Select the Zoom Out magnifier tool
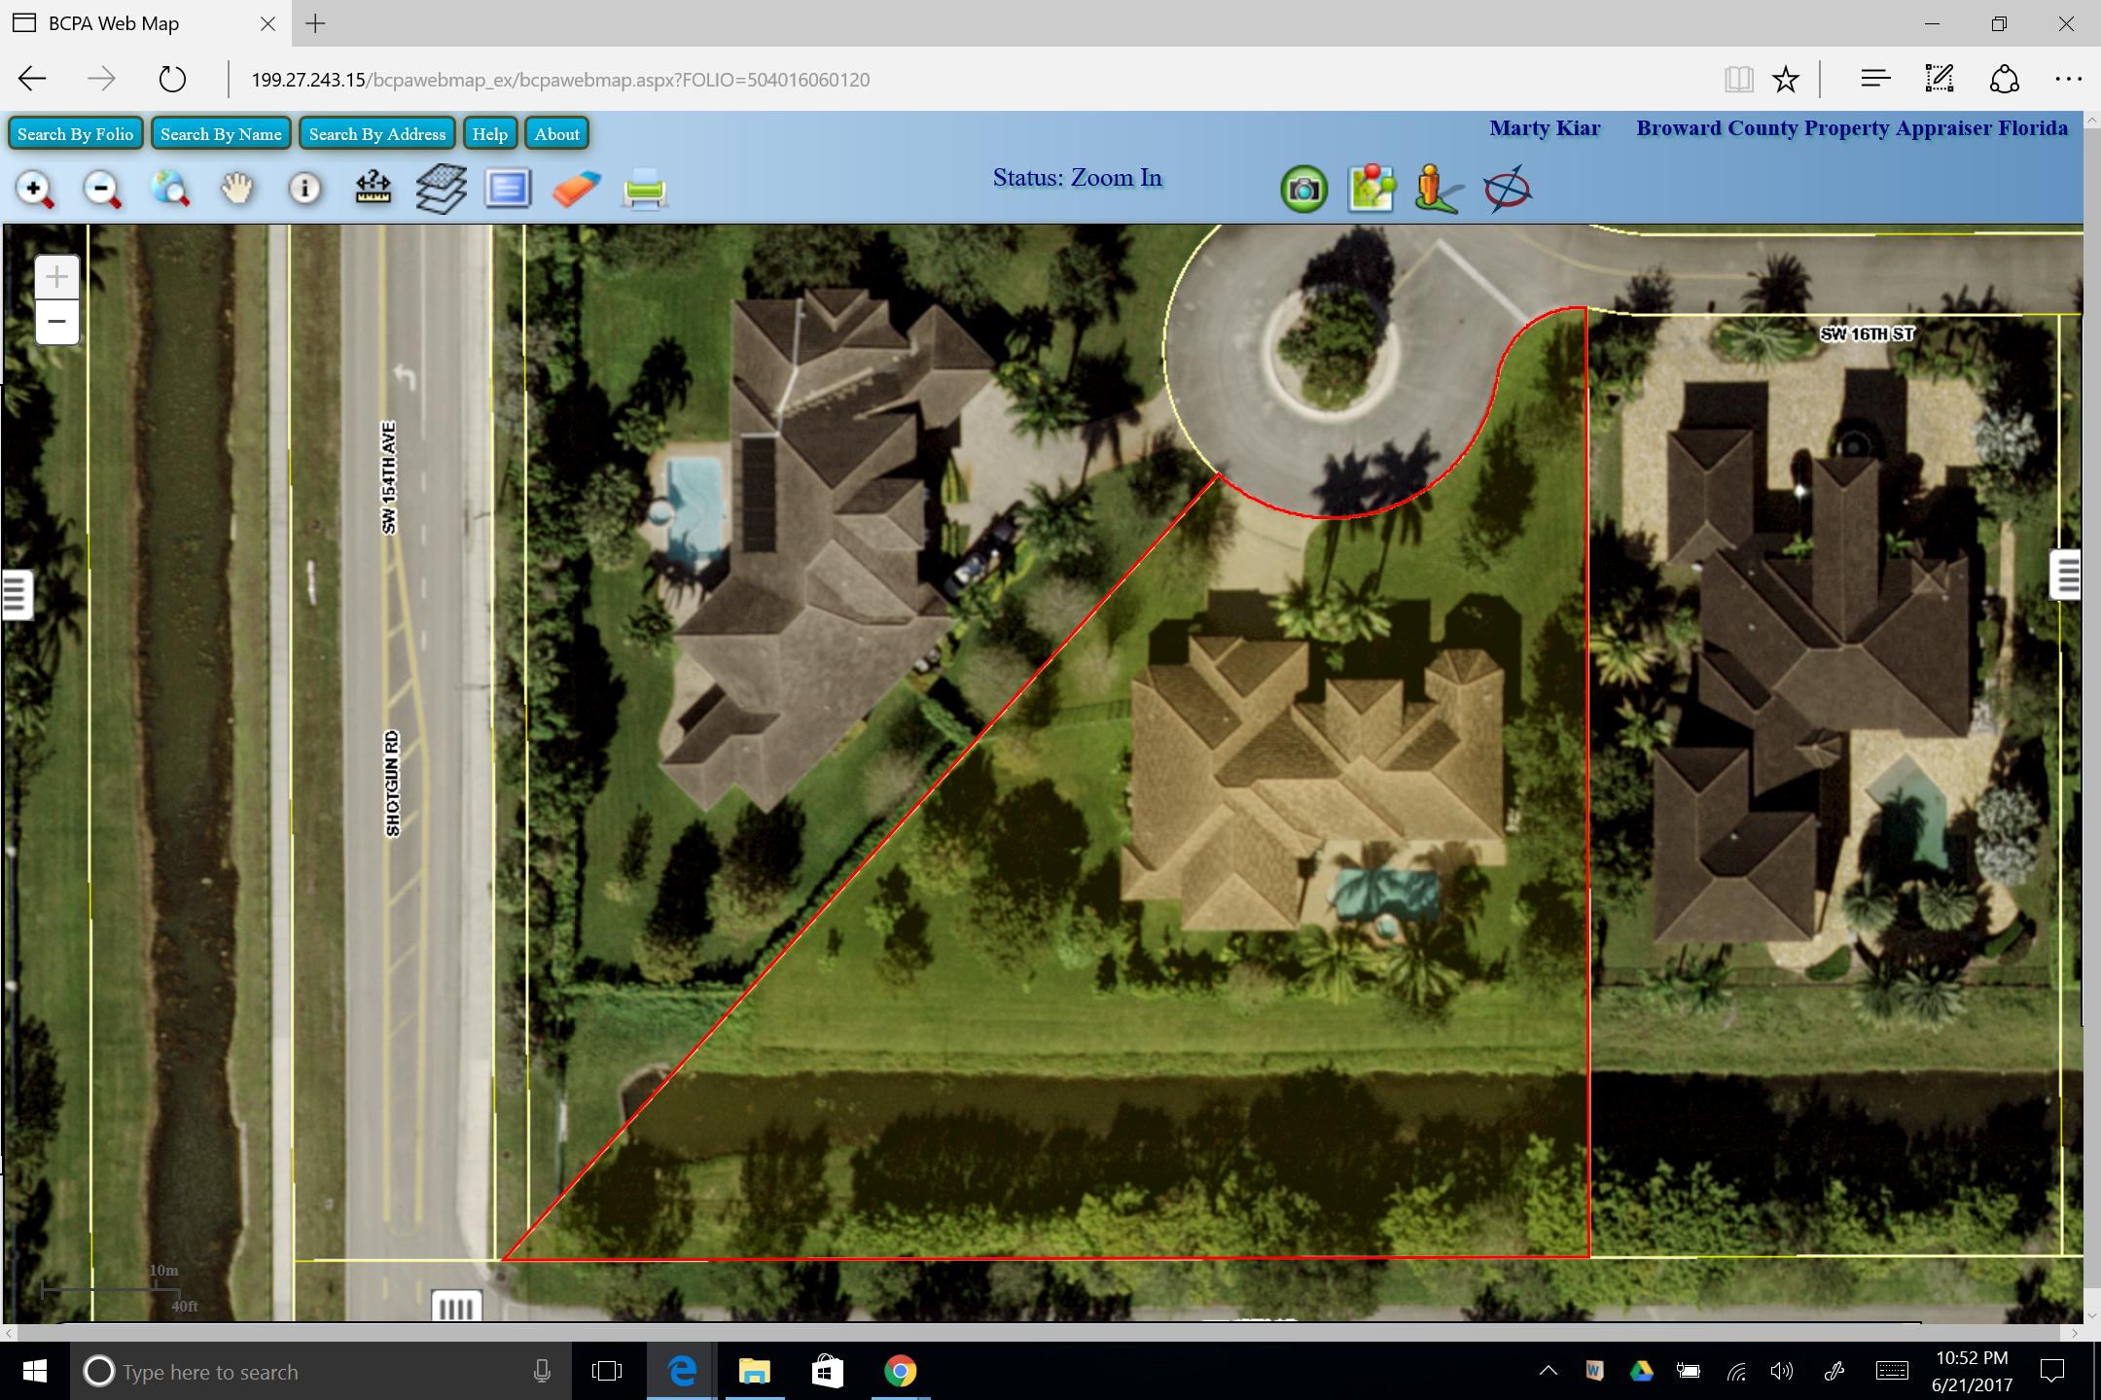The height and width of the screenshot is (1400, 2101). coord(102,189)
